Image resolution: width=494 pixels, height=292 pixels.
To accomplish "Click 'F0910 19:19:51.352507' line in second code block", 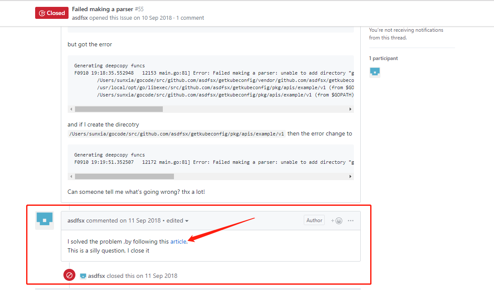I will pyautogui.click(x=214, y=162).
